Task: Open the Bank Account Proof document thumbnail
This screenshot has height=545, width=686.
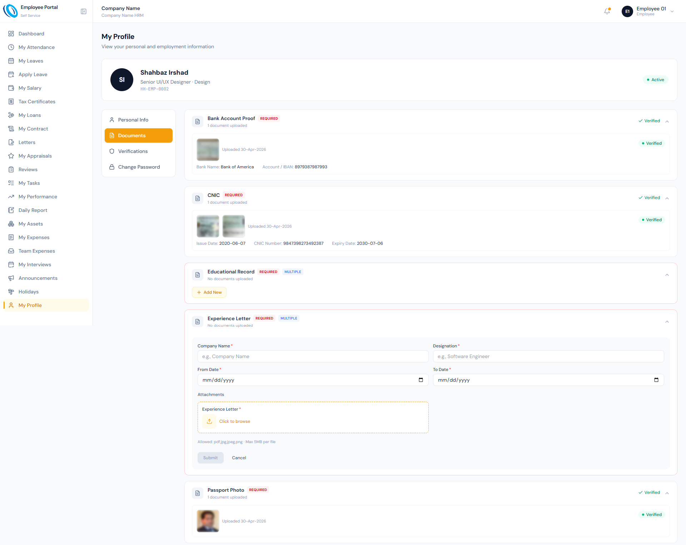Action: [208, 149]
